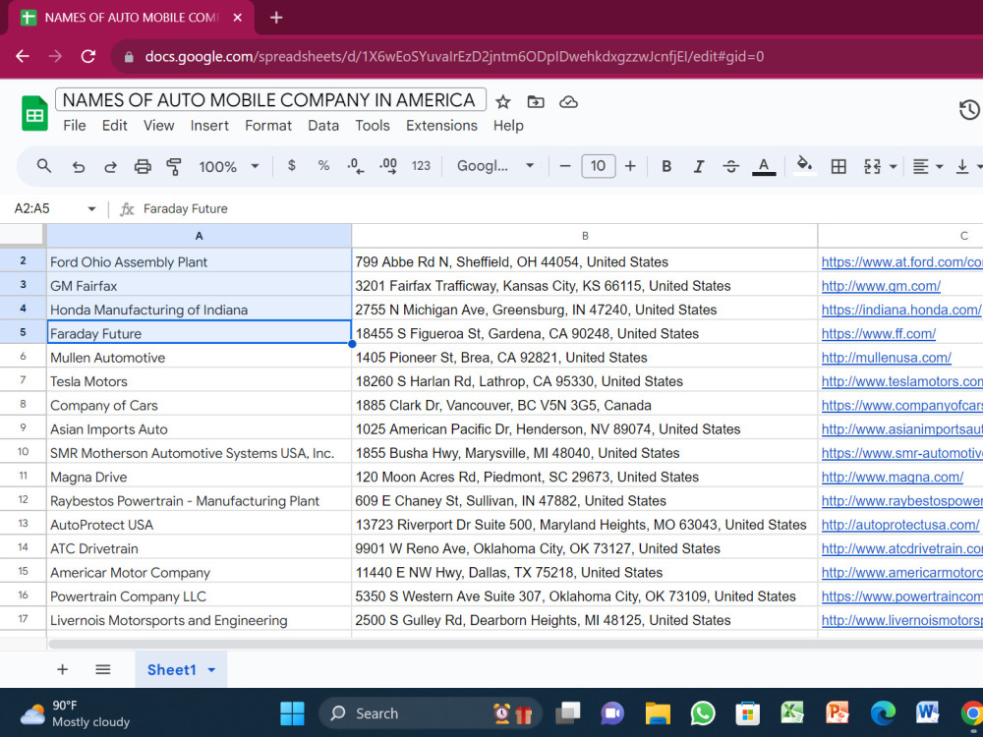Open version history clock icon
Image resolution: width=983 pixels, height=737 pixels.
pos(969,110)
